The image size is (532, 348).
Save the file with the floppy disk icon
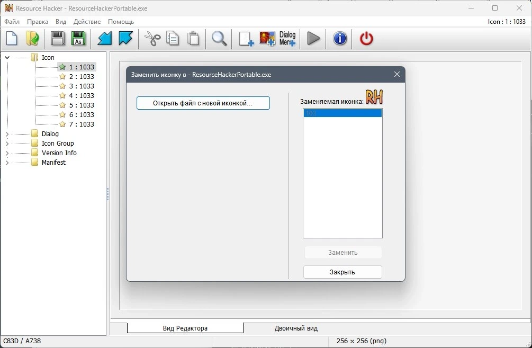[58, 38]
